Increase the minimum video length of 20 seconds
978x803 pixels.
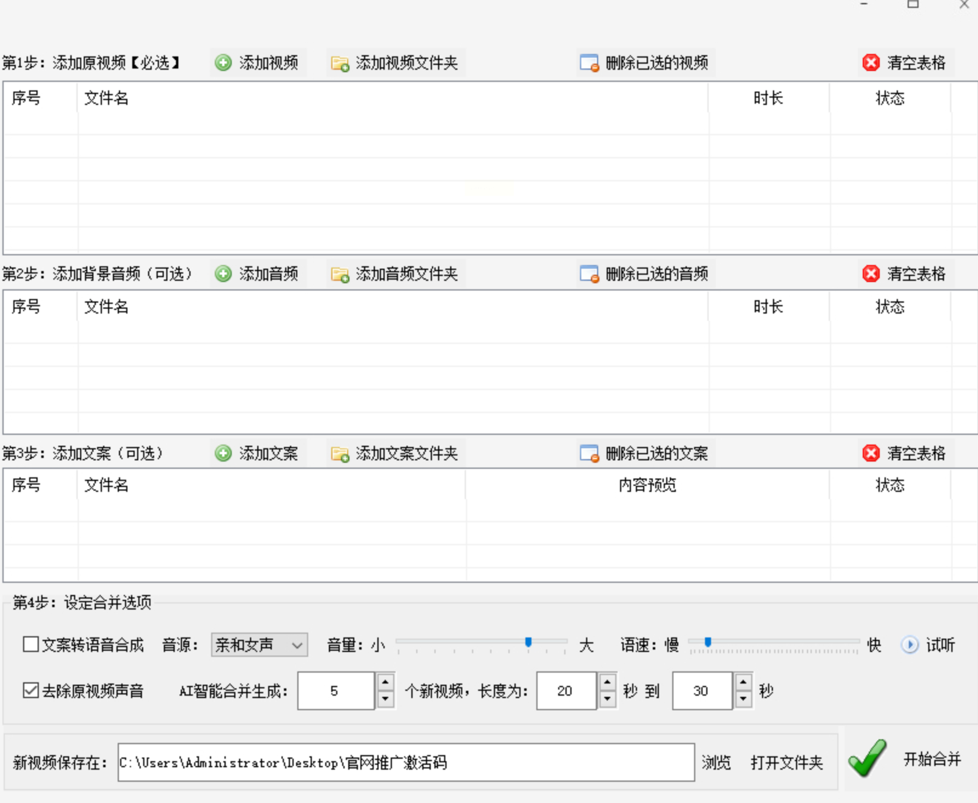pyautogui.click(x=607, y=682)
